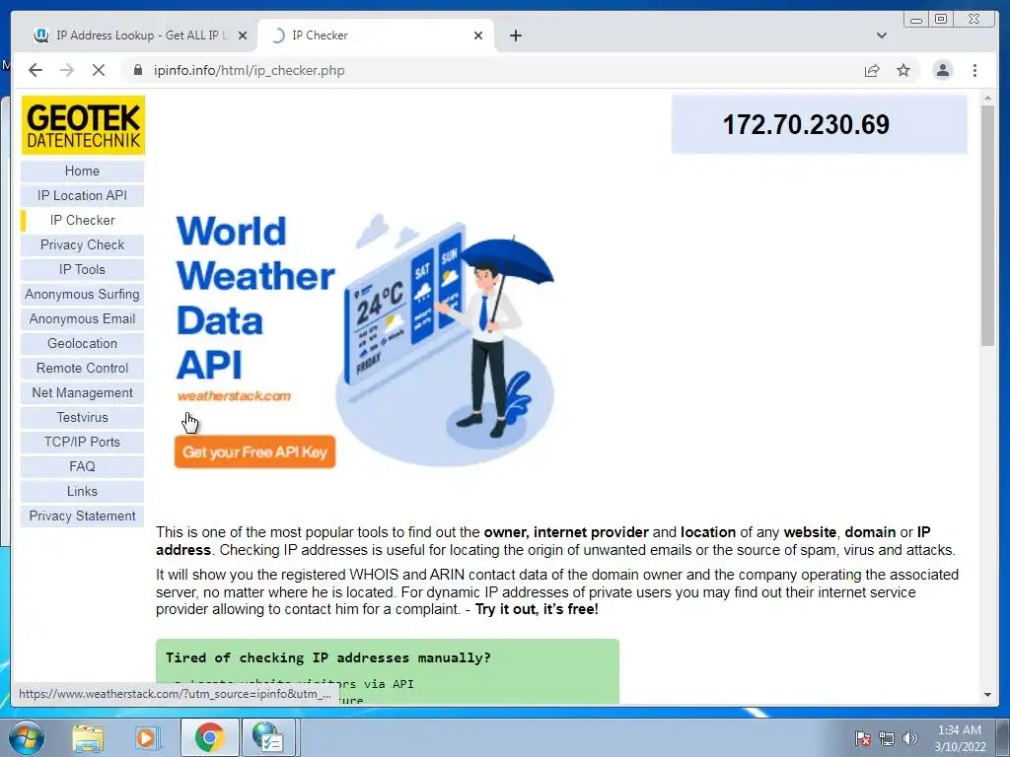This screenshot has height=757, width=1010.
Task: Go to Anonymous Surfing page
Action: point(82,294)
